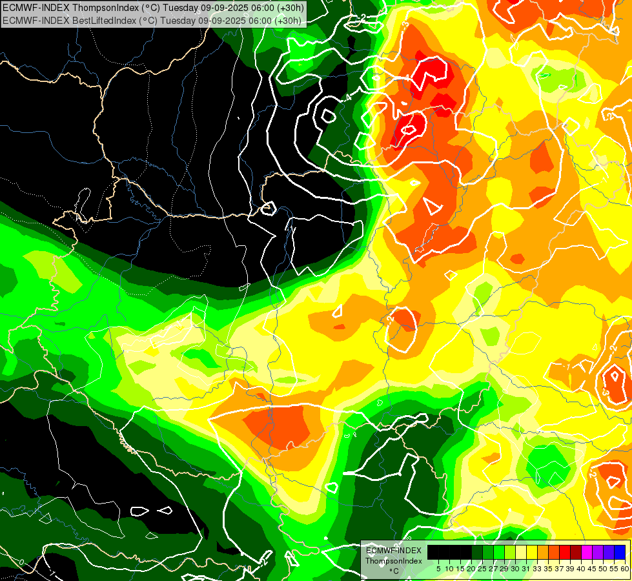Viewport: 632px width, 581px height.
Task: Click the legend scale value 5
Action: click(438, 569)
